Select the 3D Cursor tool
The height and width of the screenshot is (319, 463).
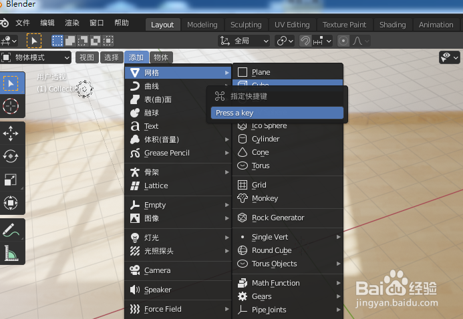[11, 106]
